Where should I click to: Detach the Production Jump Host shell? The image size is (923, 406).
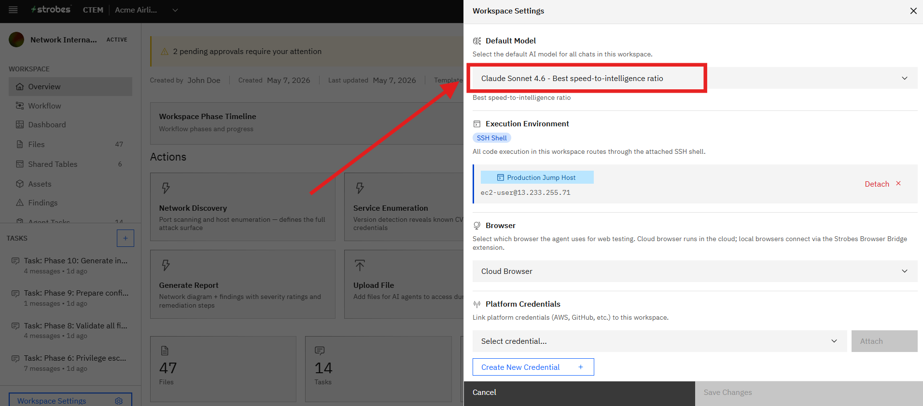point(883,184)
